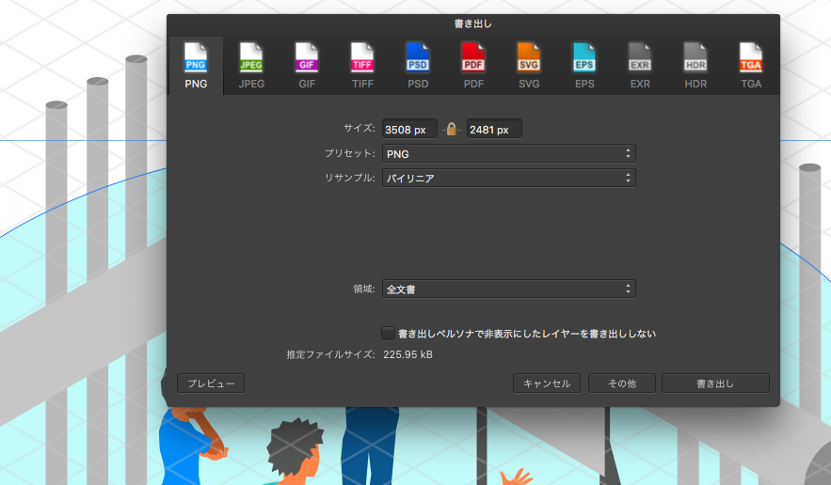Image resolution: width=831 pixels, height=485 pixels.
Task: Click the 225.95 kB estimated file size text
Action: (x=408, y=354)
